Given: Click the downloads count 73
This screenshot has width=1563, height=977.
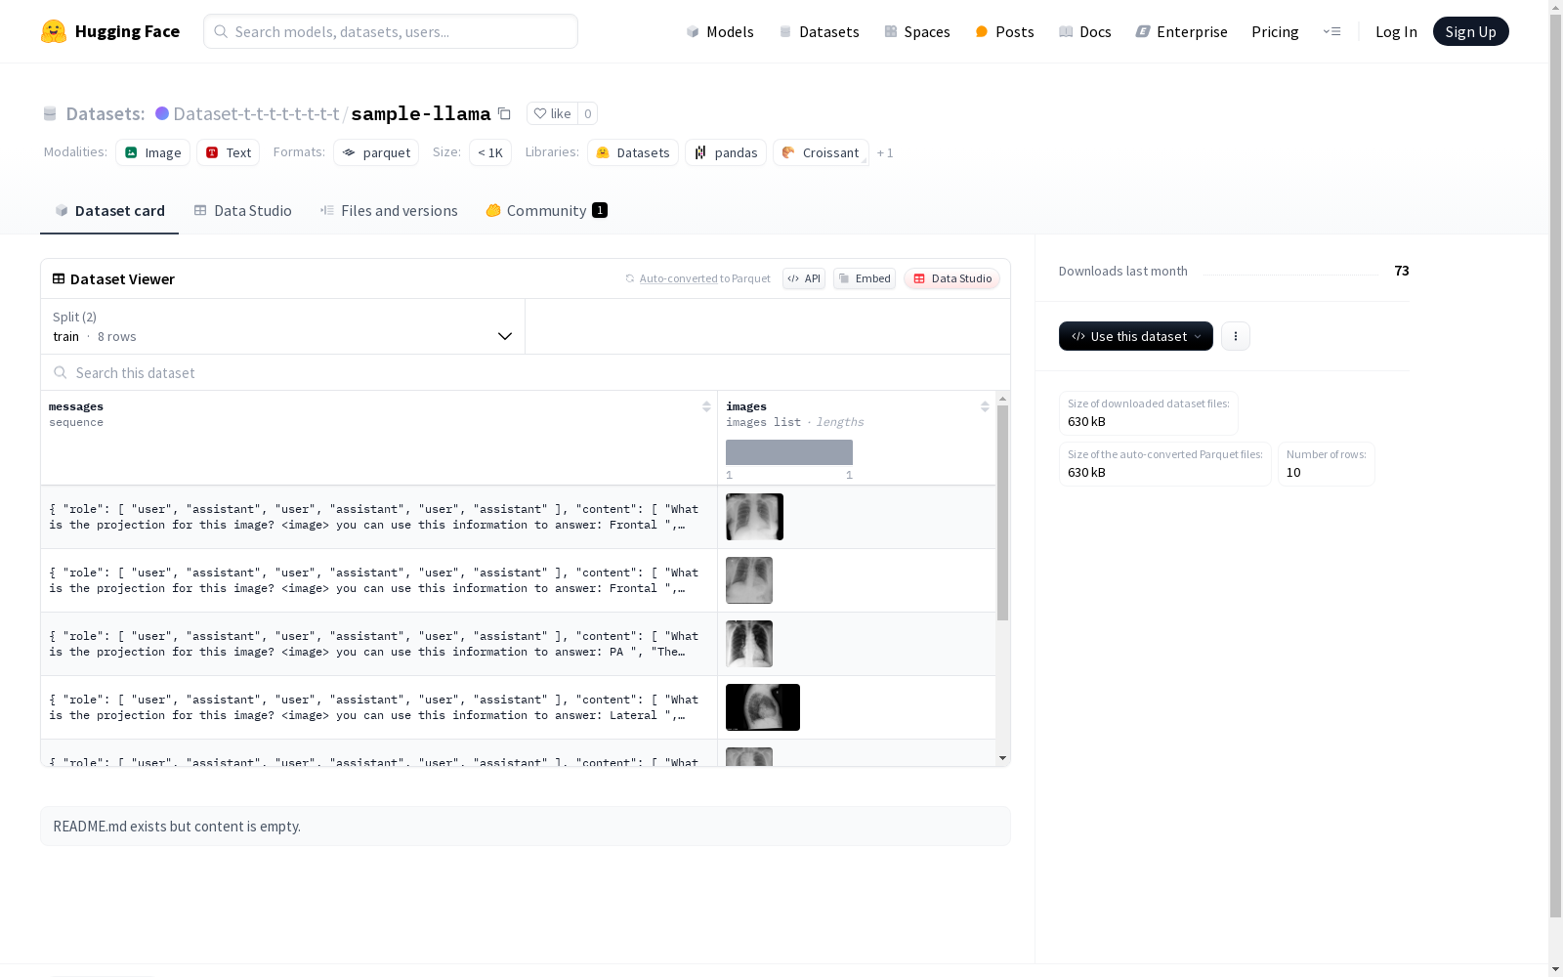Looking at the screenshot, I should click(x=1402, y=271).
